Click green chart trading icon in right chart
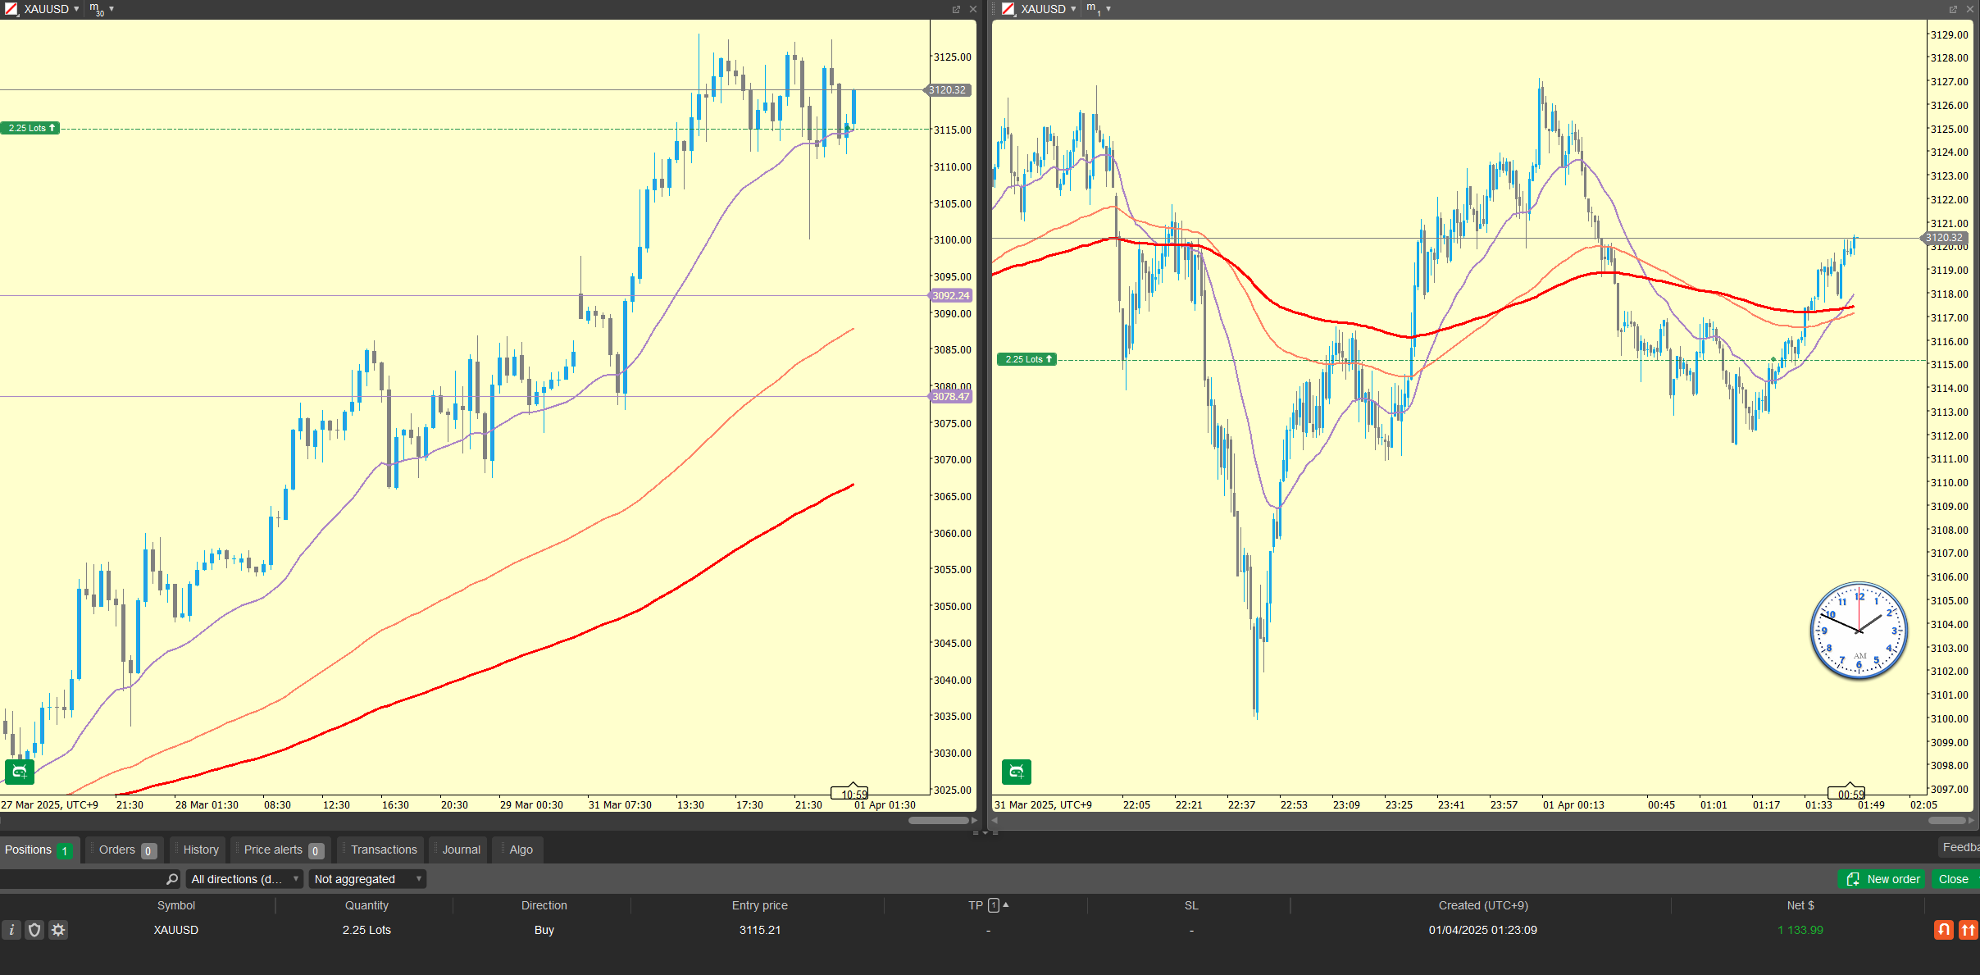The height and width of the screenshot is (975, 1980). [1016, 772]
